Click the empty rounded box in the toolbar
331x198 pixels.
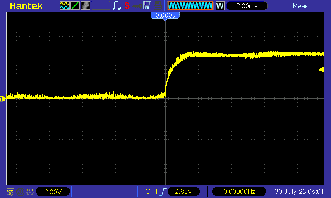coord(101,6)
